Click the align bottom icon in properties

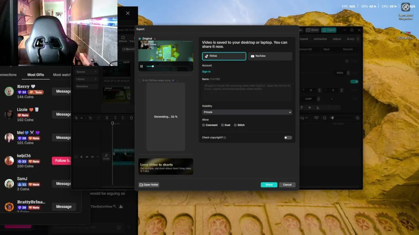tap(318, 108)
